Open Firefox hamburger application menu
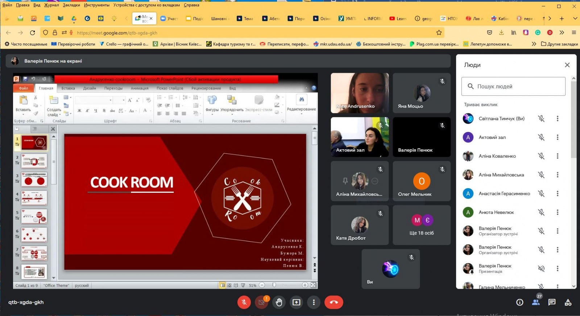The image size is (580, 316). 574,33
